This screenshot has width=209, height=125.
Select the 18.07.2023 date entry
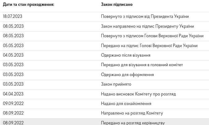(13, 17)
